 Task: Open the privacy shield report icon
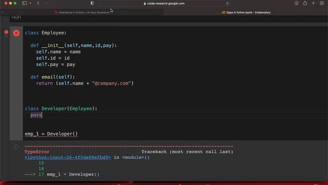point(92,3)
